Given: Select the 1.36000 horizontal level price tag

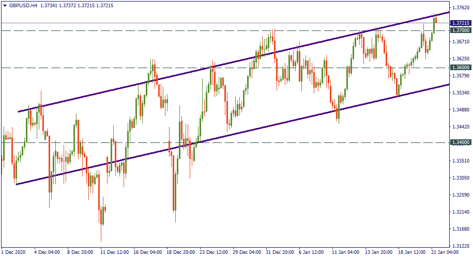Looking at the screenshot, I should coord(460,68).
